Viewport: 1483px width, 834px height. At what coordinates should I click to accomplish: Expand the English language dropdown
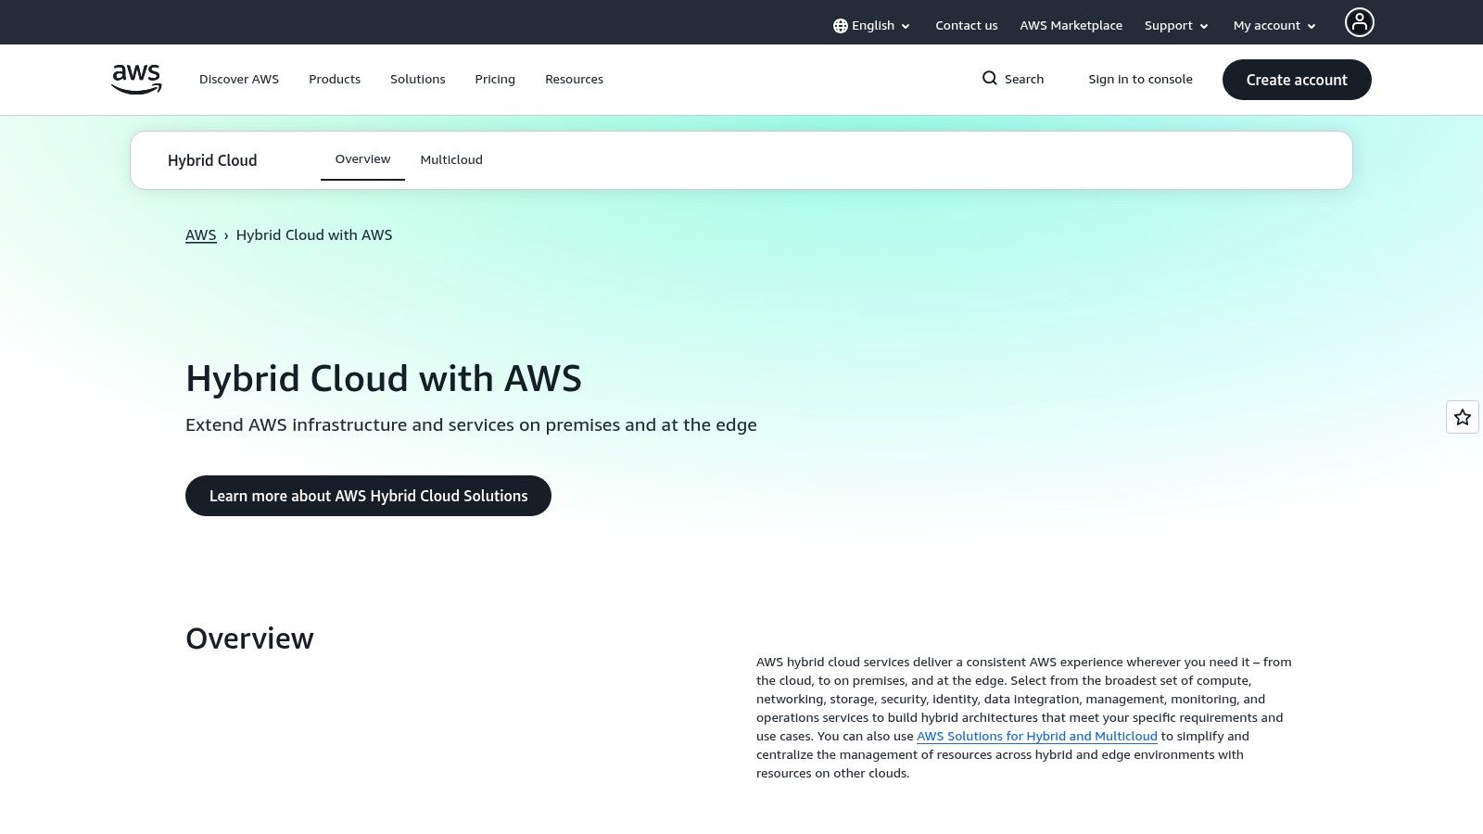click(x=871, y=25)
